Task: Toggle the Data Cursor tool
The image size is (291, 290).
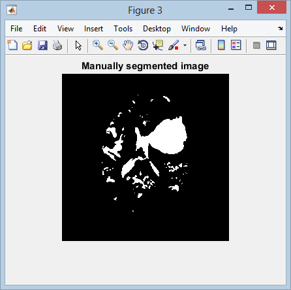Action: coord(158,45)
